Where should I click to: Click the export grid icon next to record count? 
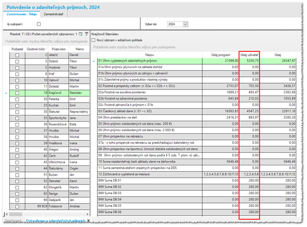(80, 34)
